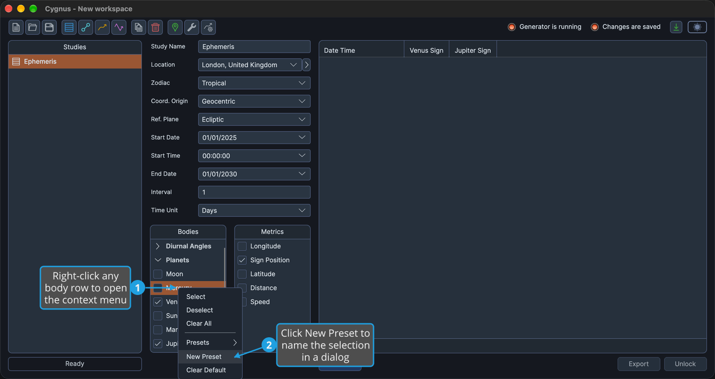The width and height of the screenshot is (715, 379).
Task: Enable the Latitude metric checkbox
Action: coord(242,274)
